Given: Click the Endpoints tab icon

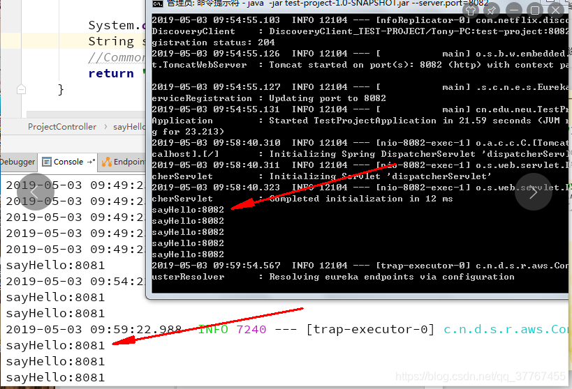Looking at the screenshot, I should pyautogui.click(x=107, y=162).
